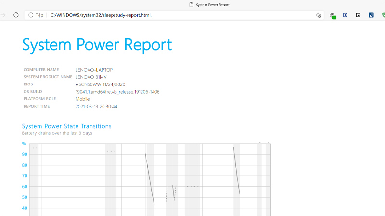Click the System Power State Transitions heading

(x=66, y=126)
